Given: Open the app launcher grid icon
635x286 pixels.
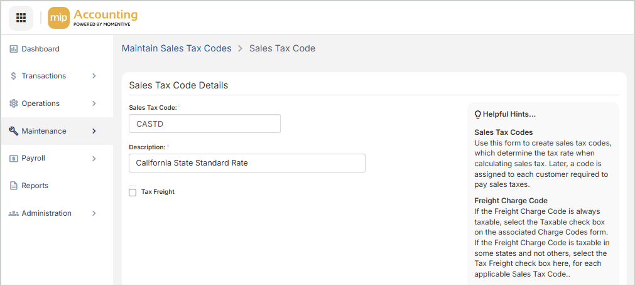Looking at the screenshot, I should point(21,18).
